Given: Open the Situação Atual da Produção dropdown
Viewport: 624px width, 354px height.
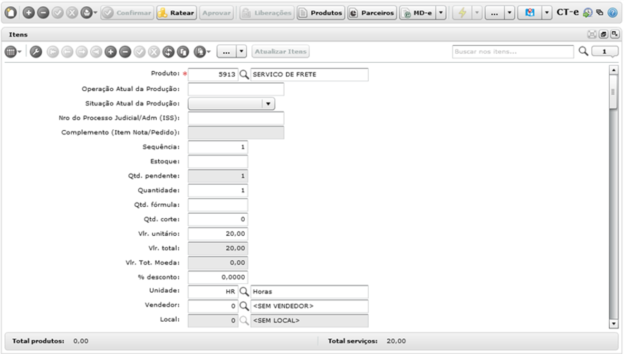Looking at the screenshot, I should [x=231, y=104].
